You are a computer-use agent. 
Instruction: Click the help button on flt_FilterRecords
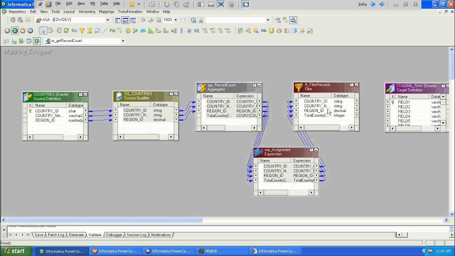click(352, 85)
